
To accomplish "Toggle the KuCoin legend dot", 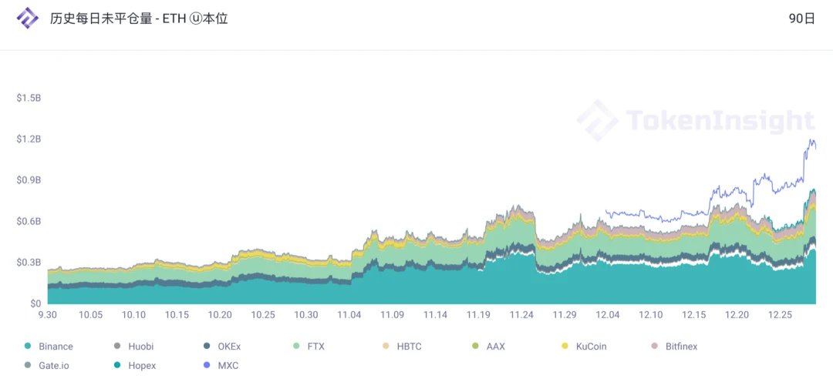I will pos(565,347).
